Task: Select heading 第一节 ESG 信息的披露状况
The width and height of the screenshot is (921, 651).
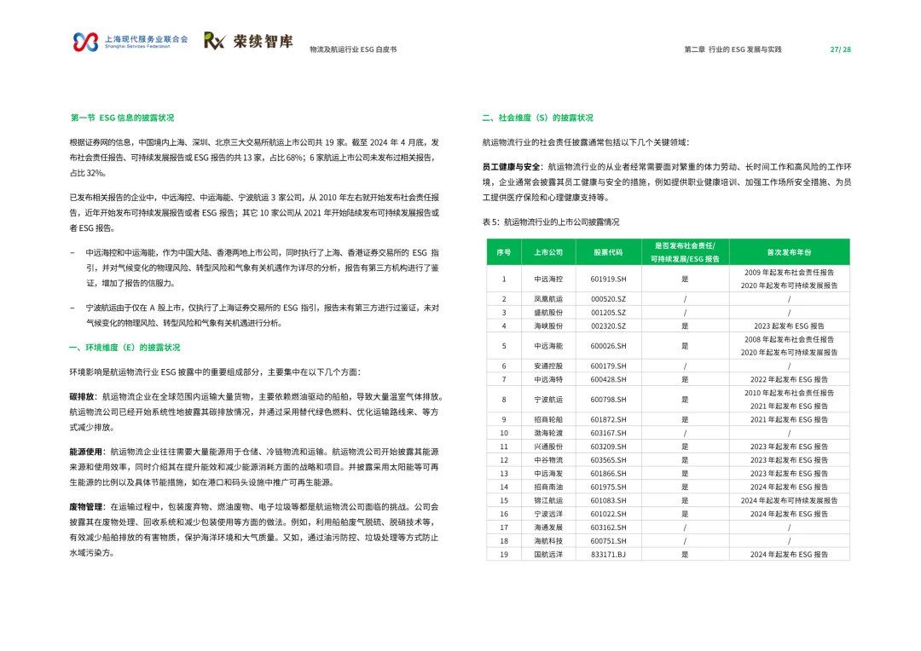Action: pyautogui.click(x=122, y=118)
